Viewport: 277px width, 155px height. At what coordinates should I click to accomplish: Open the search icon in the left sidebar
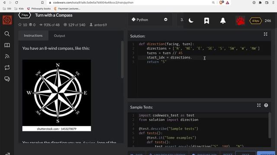pyautogui.click(x=7, y=34)
